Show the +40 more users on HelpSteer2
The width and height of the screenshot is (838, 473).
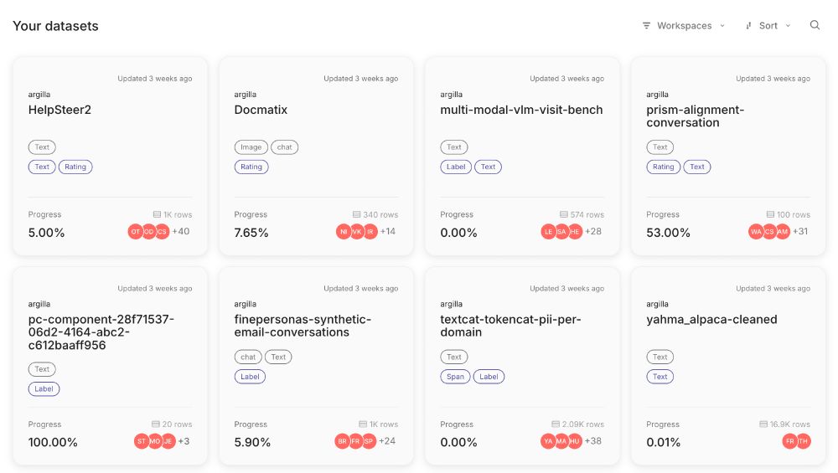181,231
